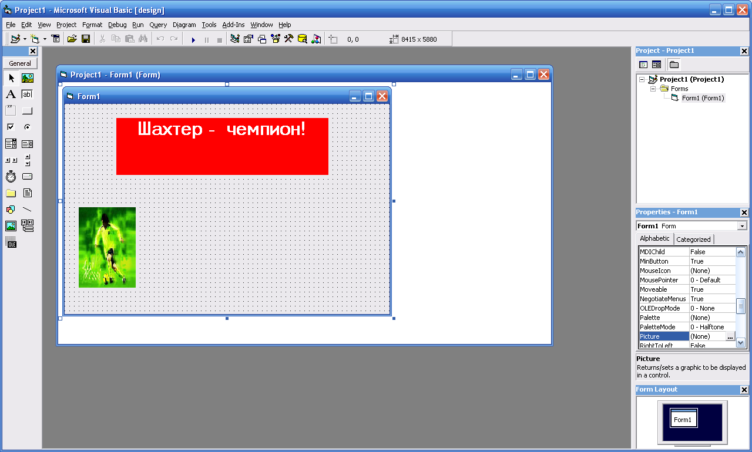Select the FileListBox control in toolbox
The height and width of the screenshot is (452, 752).
tap(28, 193)
